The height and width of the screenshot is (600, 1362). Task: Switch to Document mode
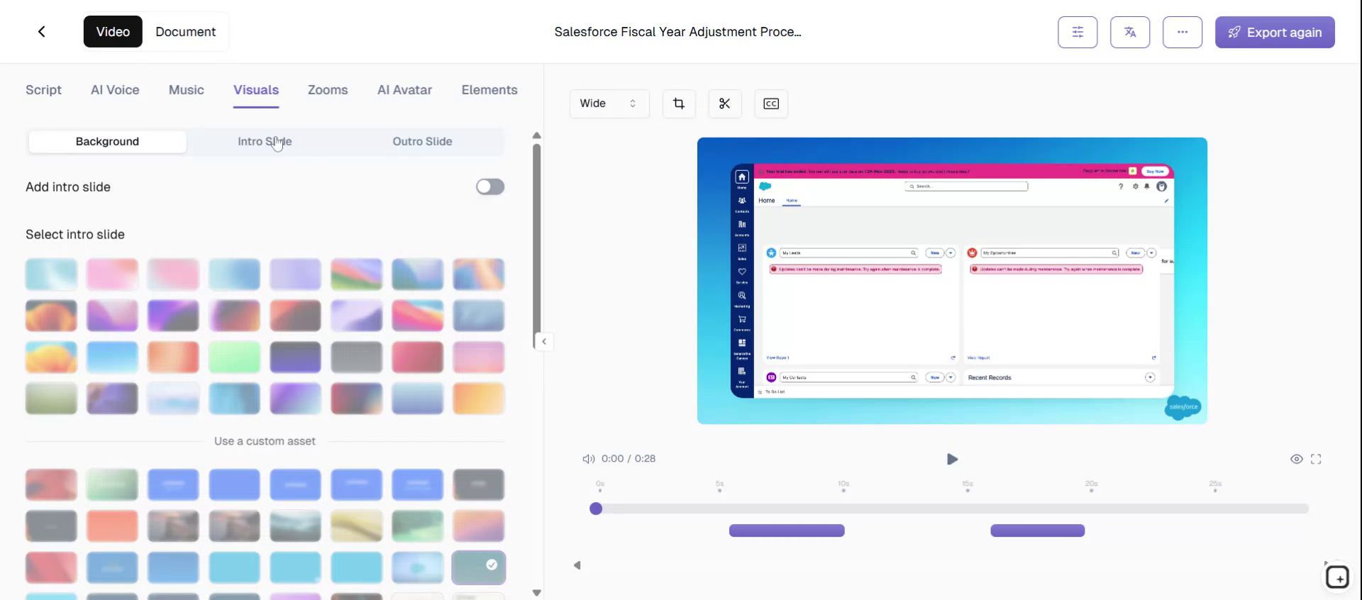coord(185,31)
